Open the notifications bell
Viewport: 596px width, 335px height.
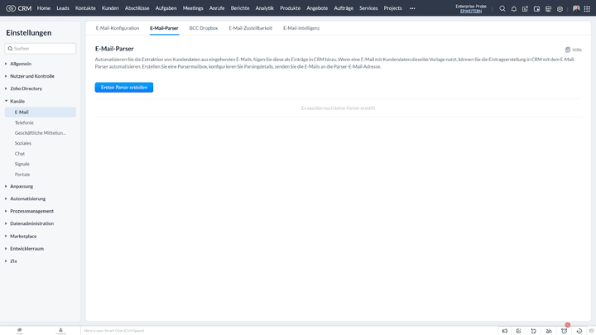pos(514,9)
